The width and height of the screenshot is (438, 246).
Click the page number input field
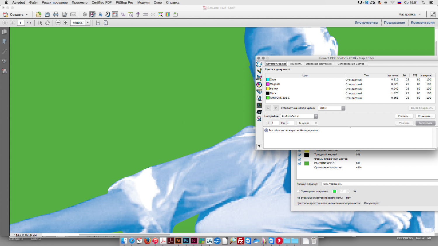[x=21, y=23]
